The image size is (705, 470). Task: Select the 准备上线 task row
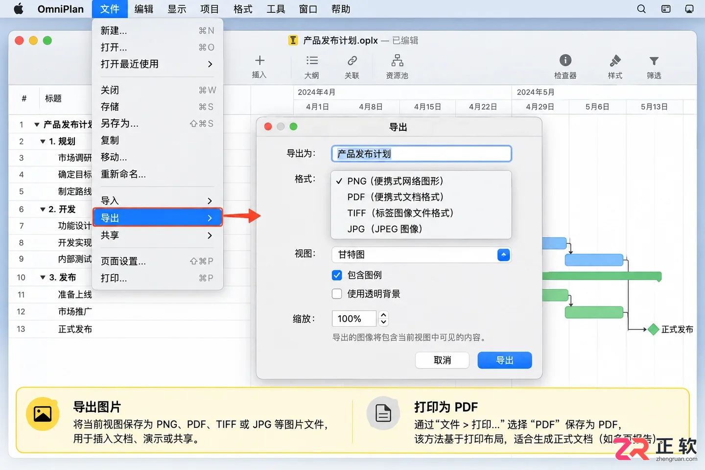click(x=130, y=295)
